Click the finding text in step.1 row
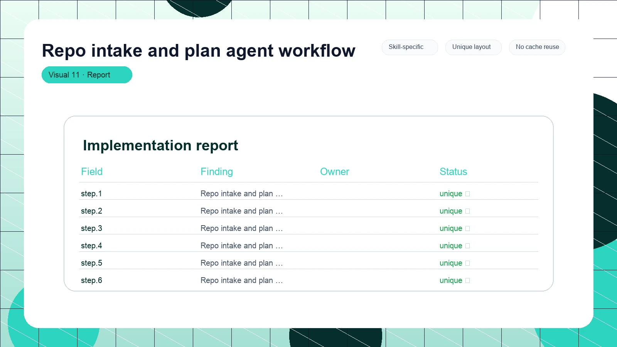The width and height of the screenshot is (617, 347). 242,194
